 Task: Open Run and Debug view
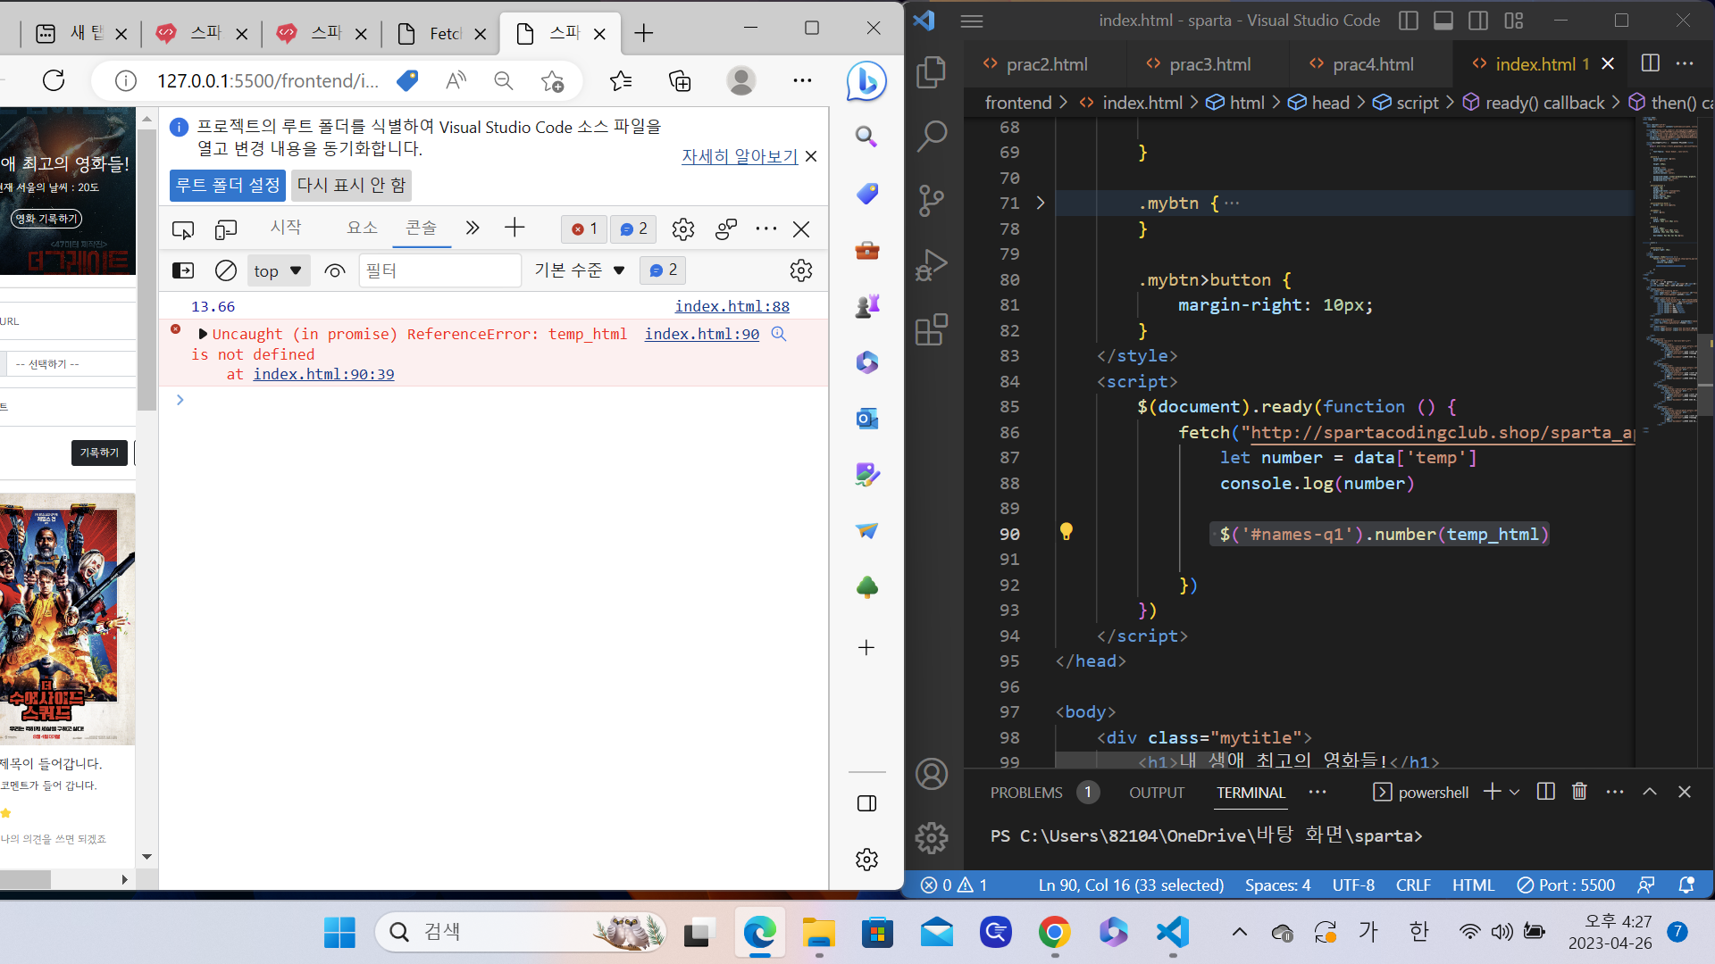[932, 265]
